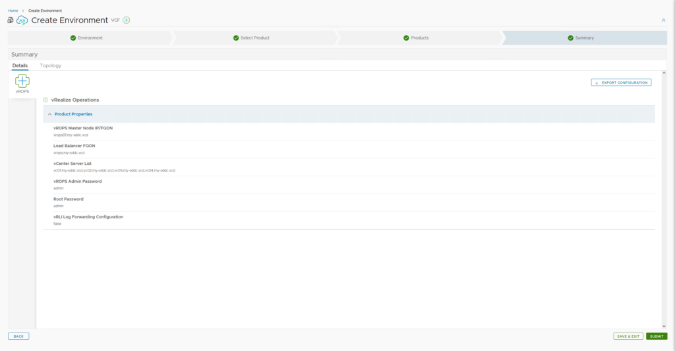The width and height of the screenshot is (675, 351).
Task: Go back using the Back button
Action: 18,336
